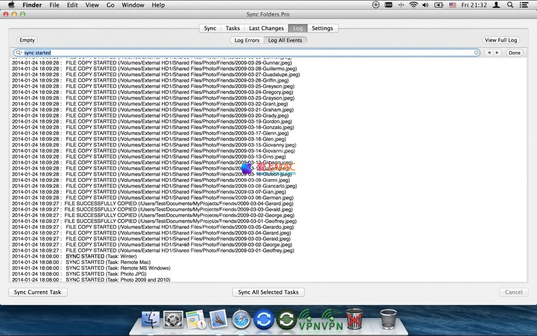This screenshot has width=537, height=336.
Task: Open System Preferences from the dock
Action: pyautogui.click(x=173, y=319)
